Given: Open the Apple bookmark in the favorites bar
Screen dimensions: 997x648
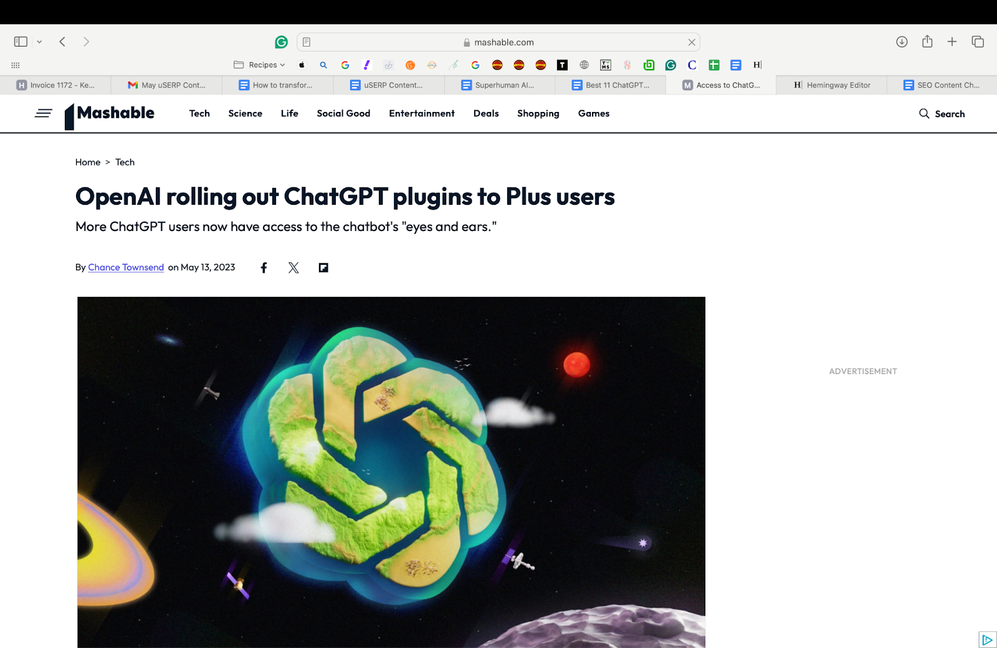Looking at the screenshot, I should click(302, 65).
